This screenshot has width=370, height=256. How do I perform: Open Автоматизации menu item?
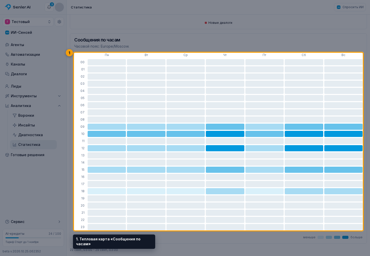(33, 55)
